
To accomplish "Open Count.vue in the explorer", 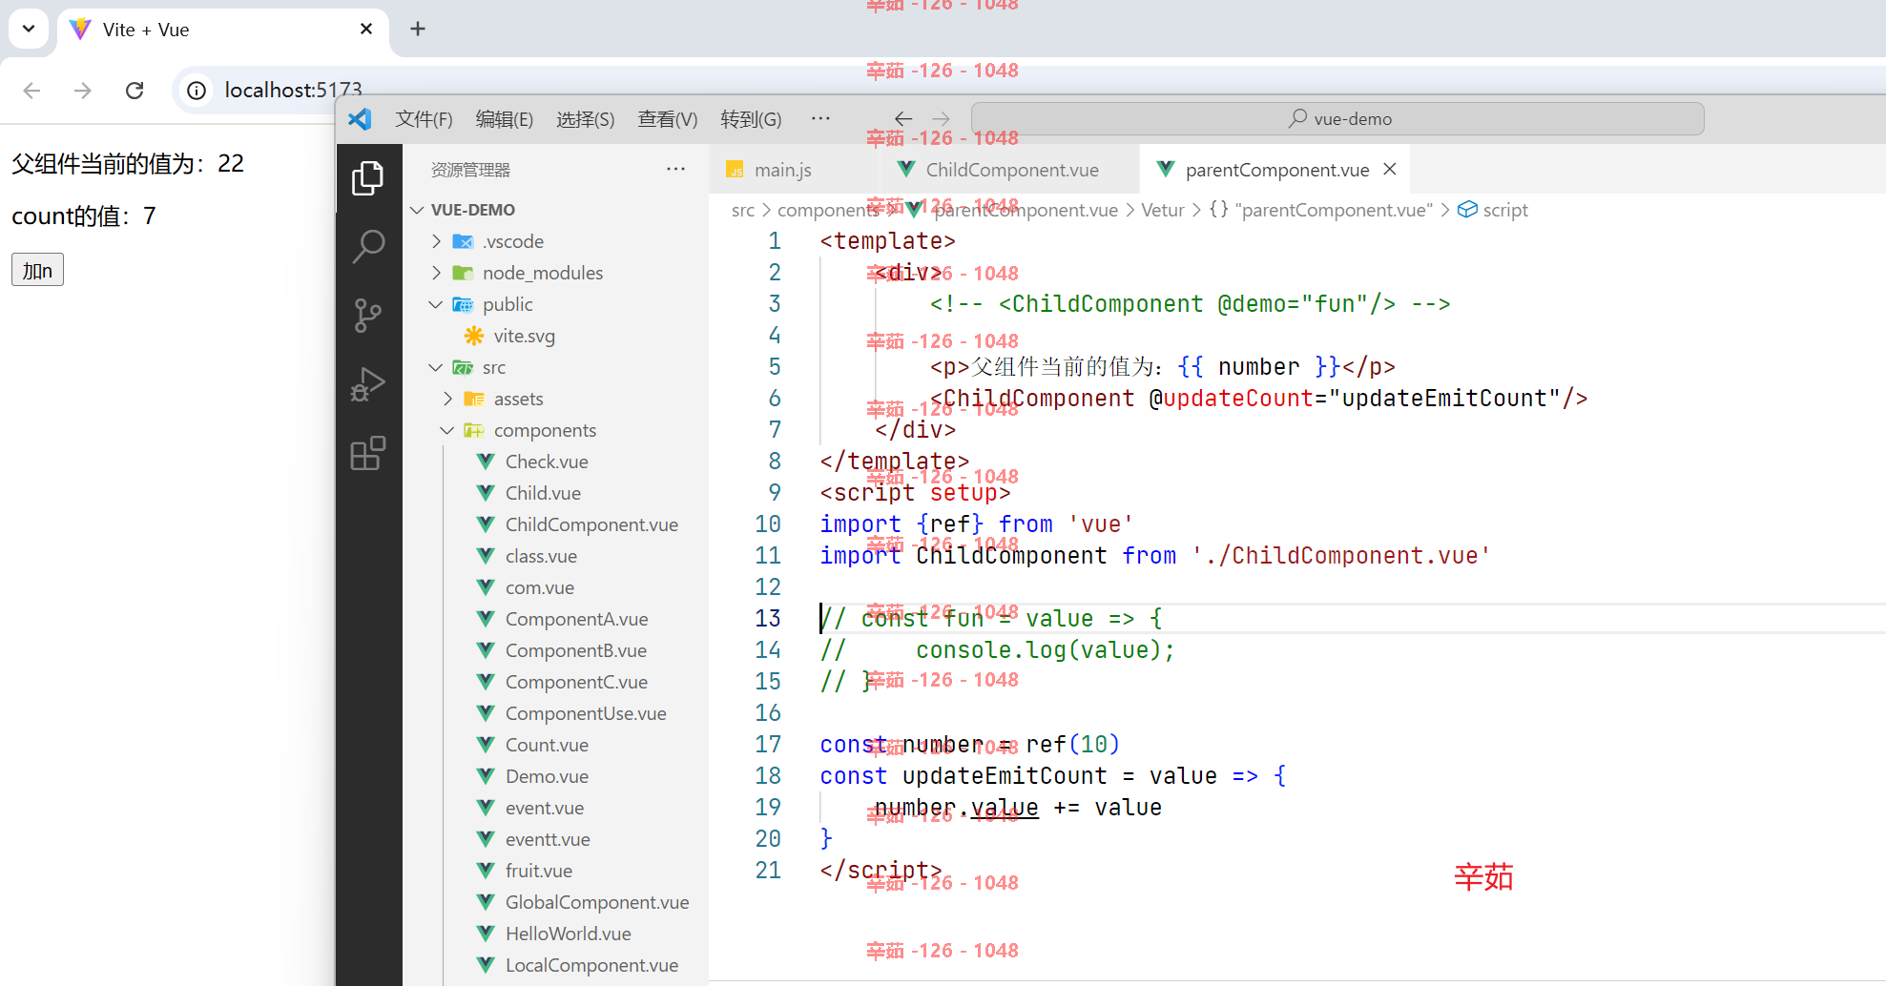I will pos(556,745).
